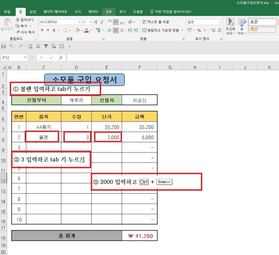
Task: Open Format as Table (표 서식)
Action: (242, 26)
